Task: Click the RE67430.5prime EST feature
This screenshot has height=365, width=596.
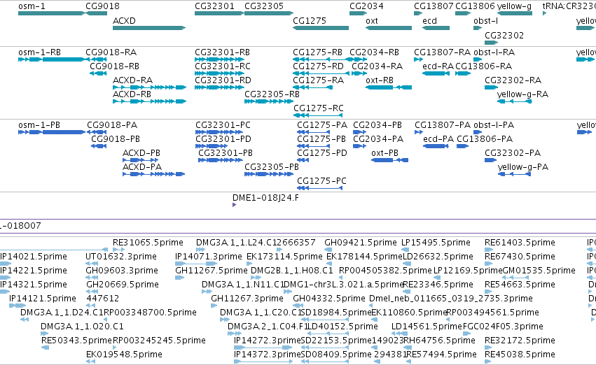Action: pyautogui.click(x=489, y=264)
